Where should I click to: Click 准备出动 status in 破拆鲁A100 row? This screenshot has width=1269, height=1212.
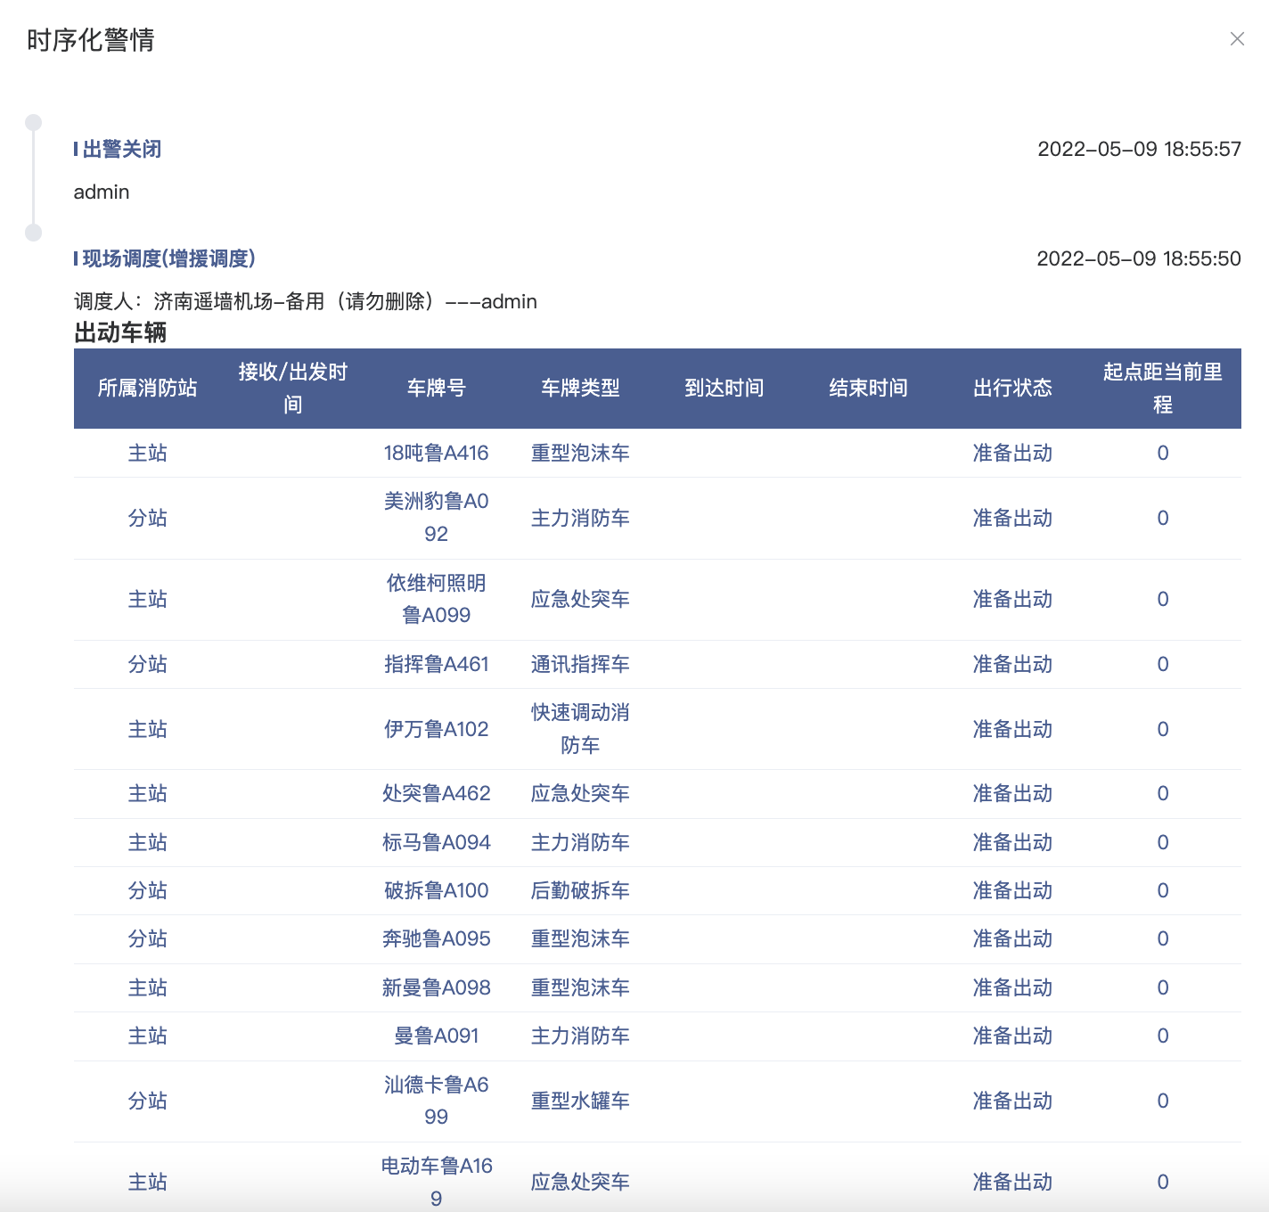1012,890
